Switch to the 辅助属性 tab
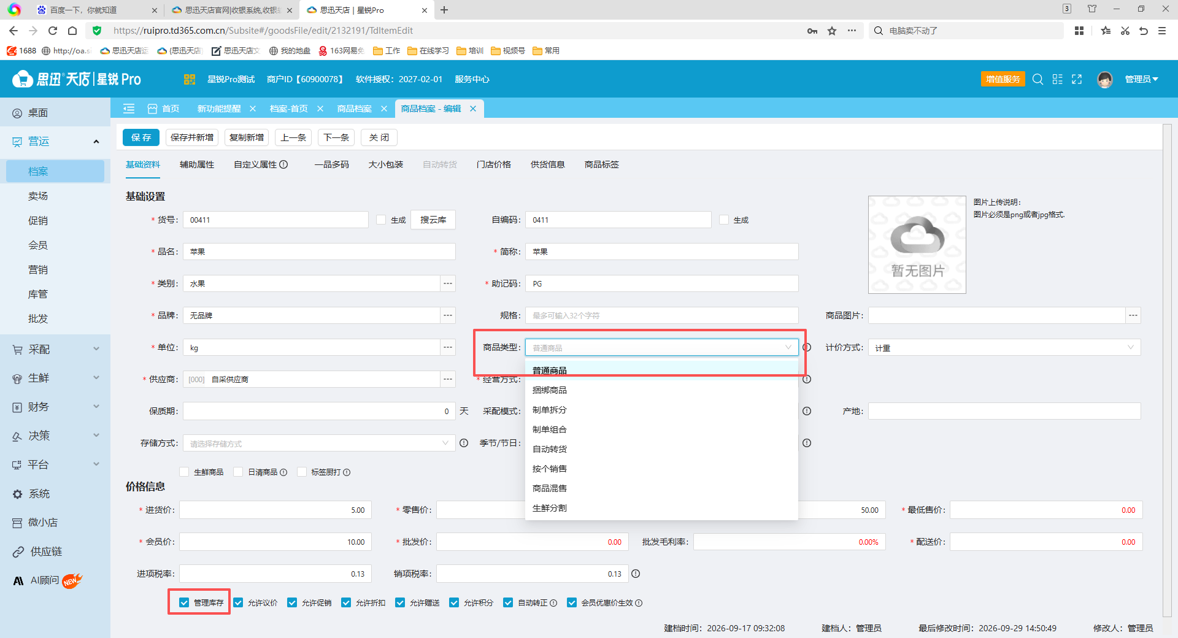The image size is (1178, 638). point(197,164)
